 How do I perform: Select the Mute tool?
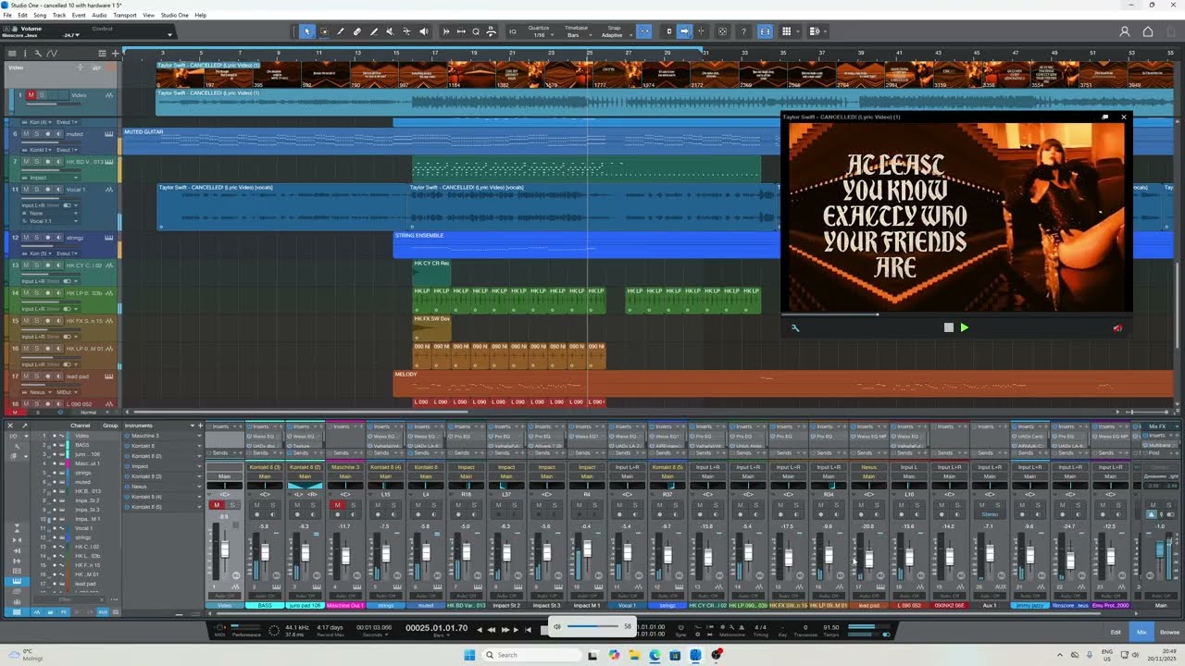[391, 31]
